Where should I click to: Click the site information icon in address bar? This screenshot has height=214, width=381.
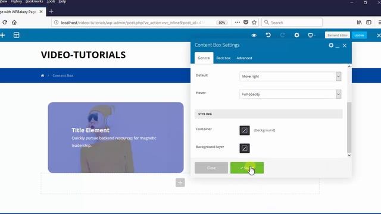(56, 23)
